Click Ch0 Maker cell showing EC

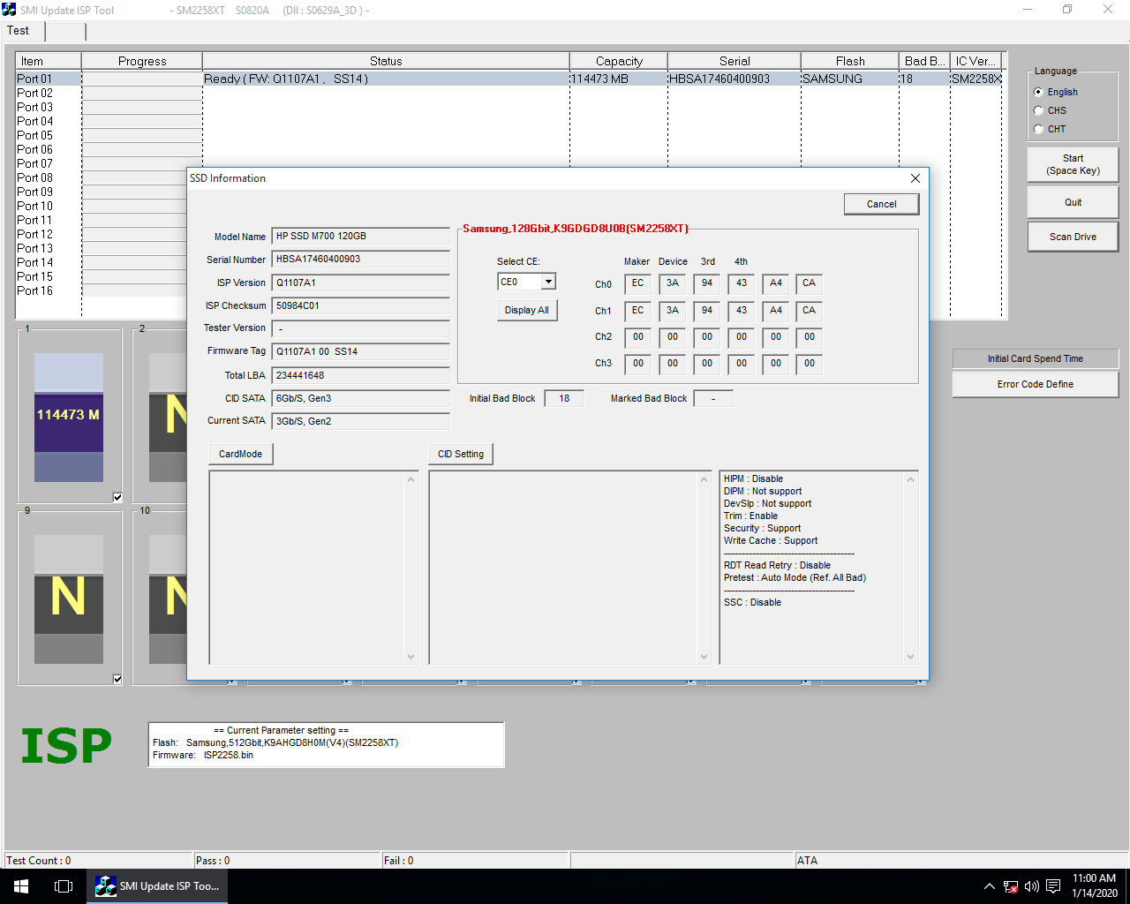click(x=637, y=284)
